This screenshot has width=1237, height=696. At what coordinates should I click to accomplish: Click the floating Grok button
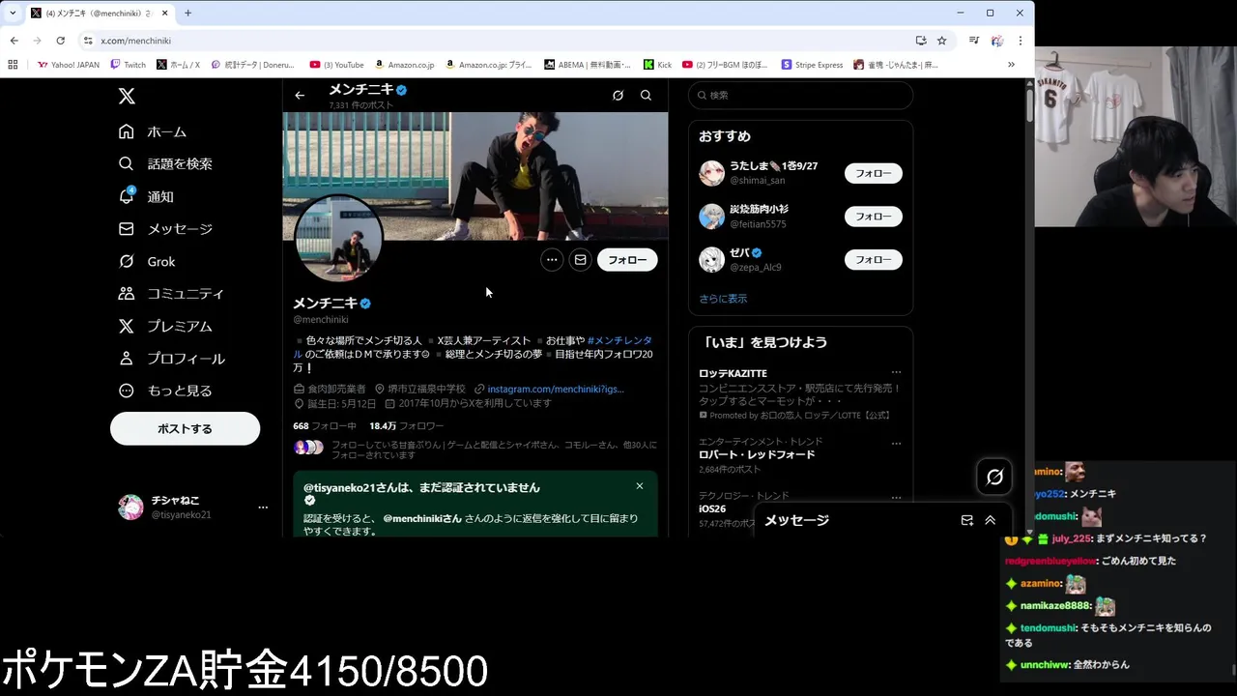993,477
